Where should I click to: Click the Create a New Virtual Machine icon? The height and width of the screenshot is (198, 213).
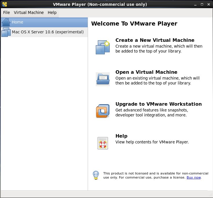click(103, 47)
